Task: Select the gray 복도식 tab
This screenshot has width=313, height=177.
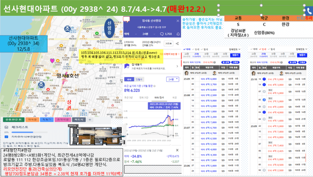Action: 79,119
